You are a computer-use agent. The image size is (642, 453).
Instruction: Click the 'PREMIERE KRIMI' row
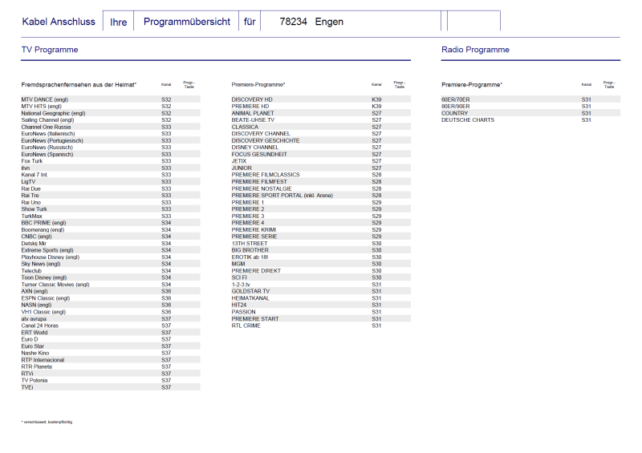click(321, 229)
